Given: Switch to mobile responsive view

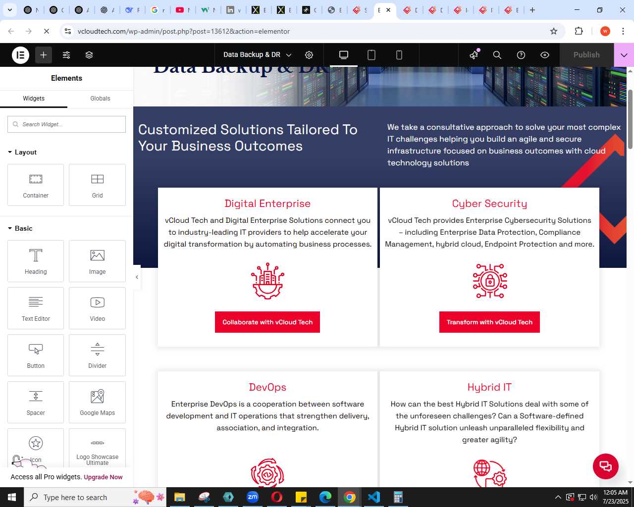Looking at the screenshot, I should [x=399, y=55].
